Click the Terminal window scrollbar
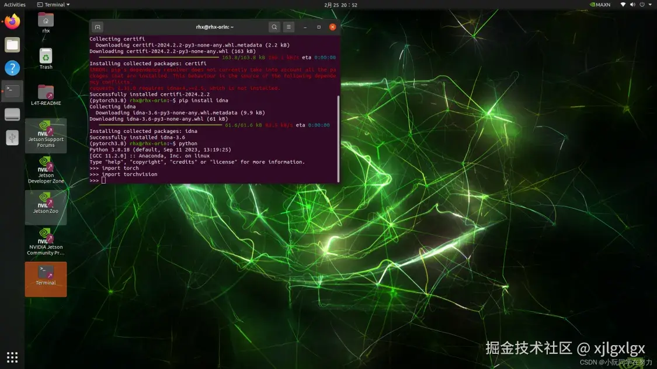This screenshot has width=657, height=369. (338, 139)
